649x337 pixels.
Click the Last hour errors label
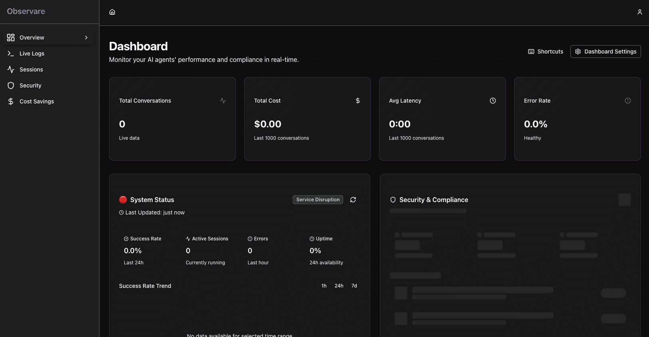(x=258, y=263)
